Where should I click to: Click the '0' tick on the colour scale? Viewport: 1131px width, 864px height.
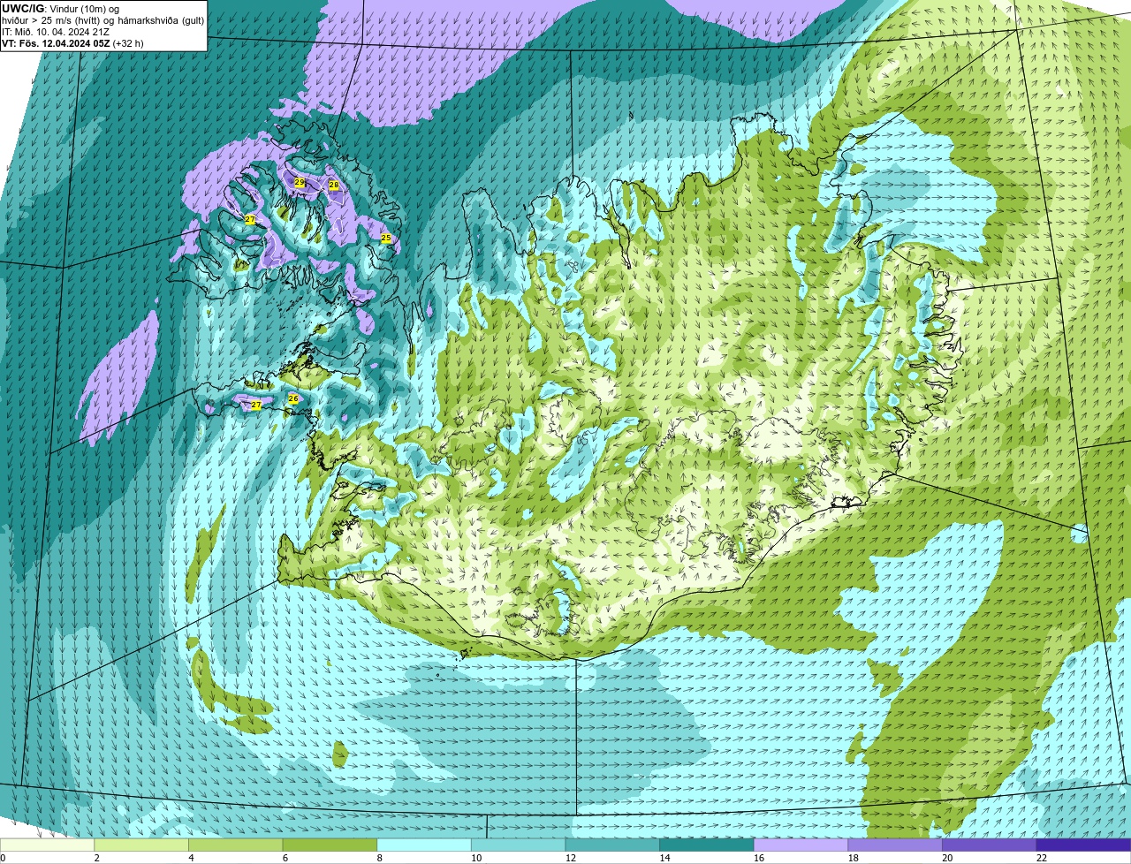click(x=3, y=858)
